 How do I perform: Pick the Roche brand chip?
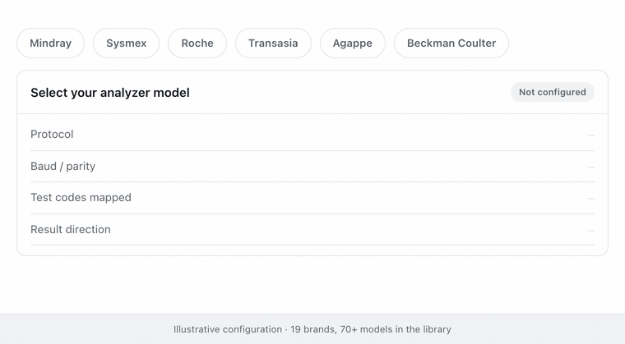197,43
